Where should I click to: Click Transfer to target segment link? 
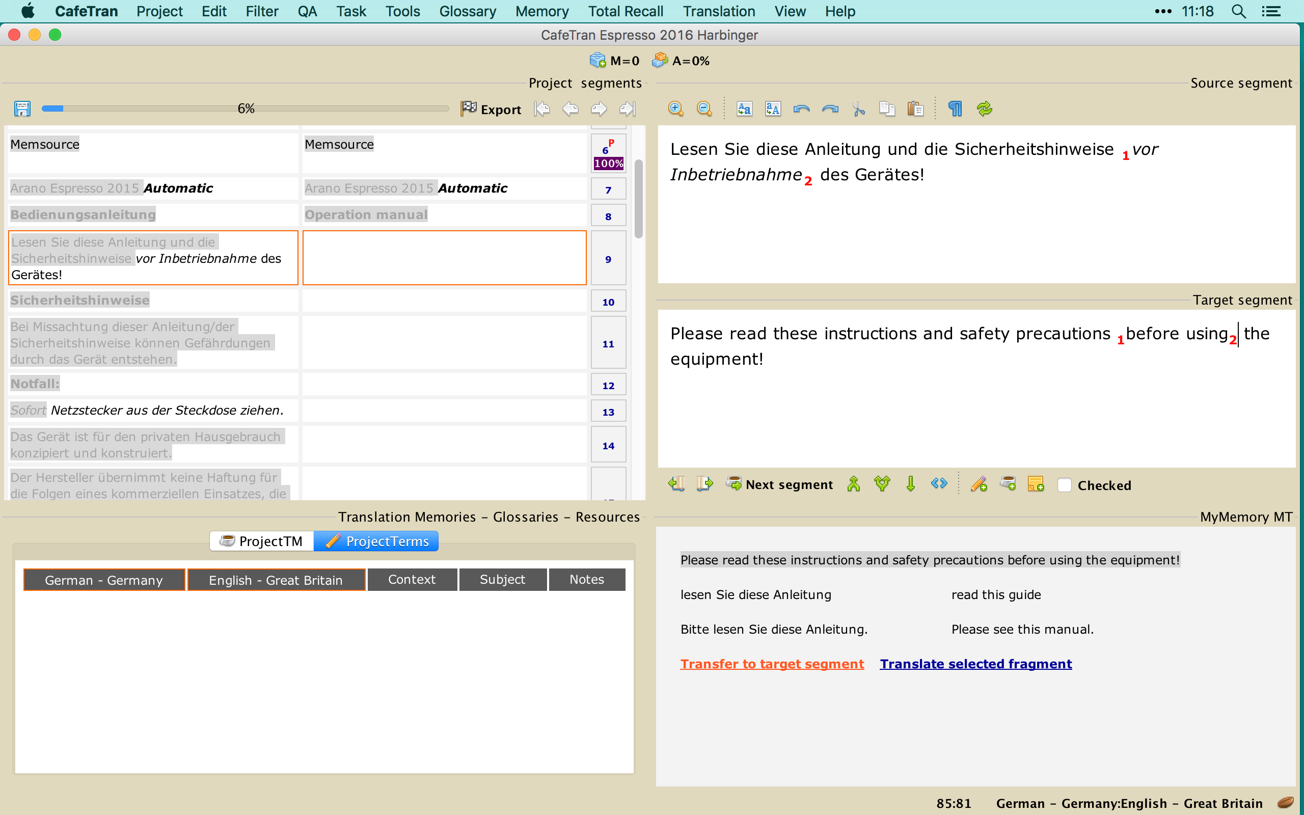pos(772,664)
